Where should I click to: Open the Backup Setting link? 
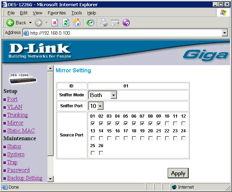pyautogui.click(x=25, y=178)
